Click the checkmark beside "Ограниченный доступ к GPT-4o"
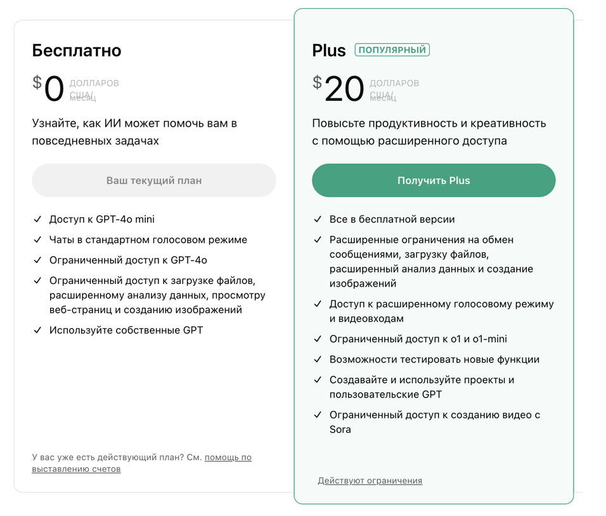 (x=37, y=260)
